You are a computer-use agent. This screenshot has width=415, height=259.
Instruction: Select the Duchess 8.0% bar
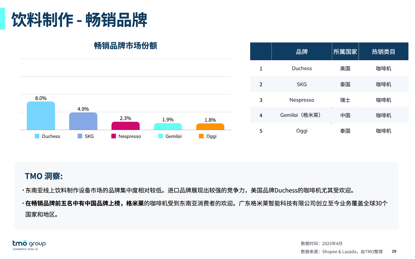tap(41, 116)
